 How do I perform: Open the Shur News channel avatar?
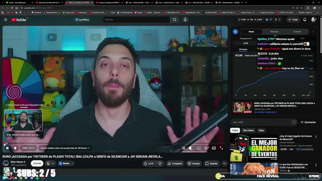(x=6, y=163)
